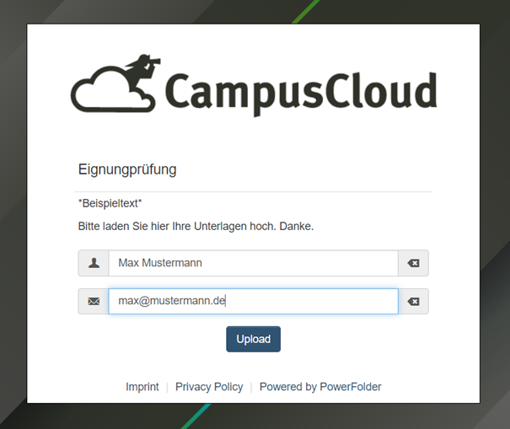Screen dimensions: 510x429
Task: Click the Eignungprüfung heading
Action: coord(127,169)
